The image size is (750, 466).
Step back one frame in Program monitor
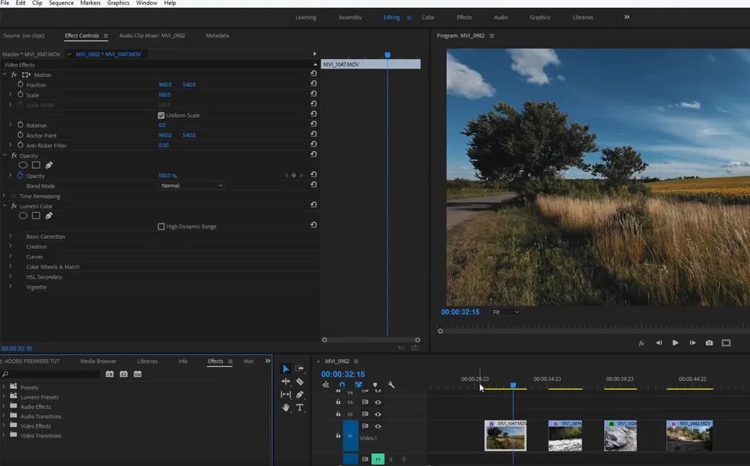click(x=658, y=343)
